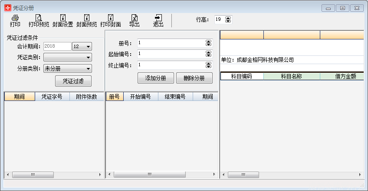Adjust the 行高 row height stepper
The image size is (368, 191).
(228, 19)
